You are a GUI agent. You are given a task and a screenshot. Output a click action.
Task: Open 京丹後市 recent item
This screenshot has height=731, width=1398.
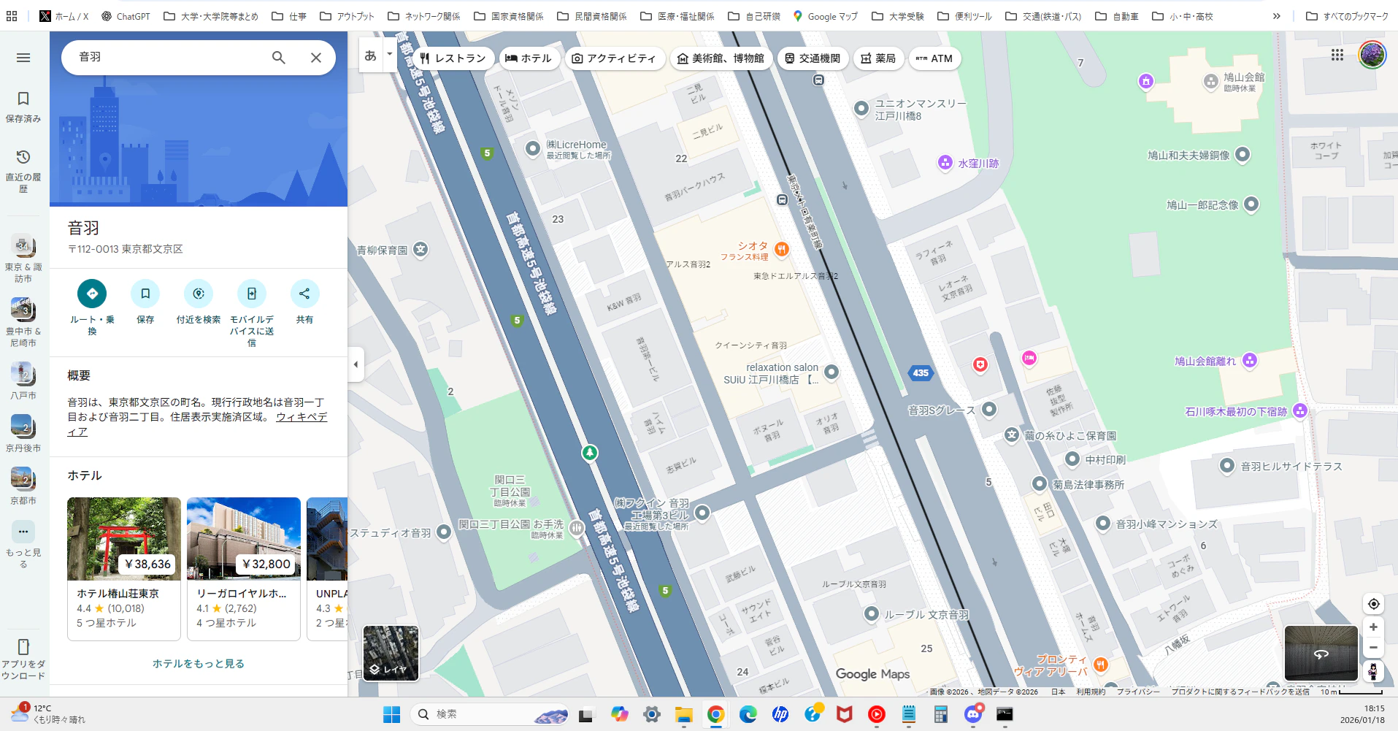(23, 434)
